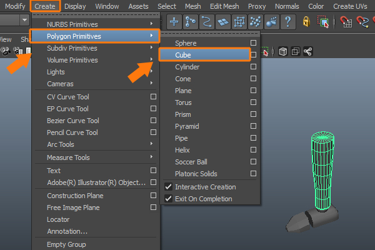
Task: Click the curves selection mask icon
Action: (x=207, y=22)
